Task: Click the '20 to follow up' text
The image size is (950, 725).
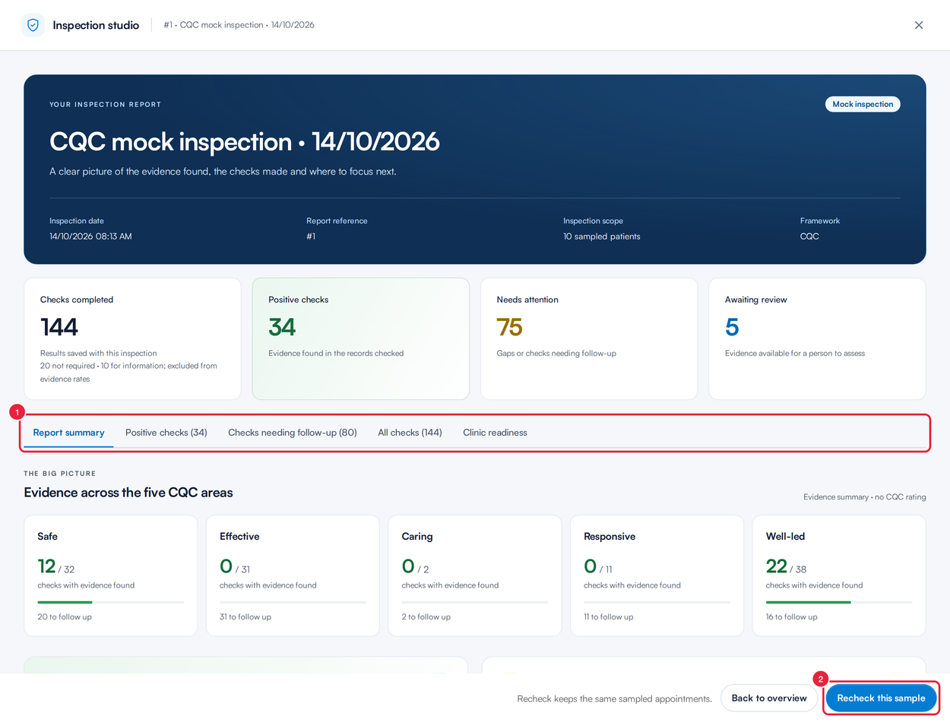Action: coord(65,617)
